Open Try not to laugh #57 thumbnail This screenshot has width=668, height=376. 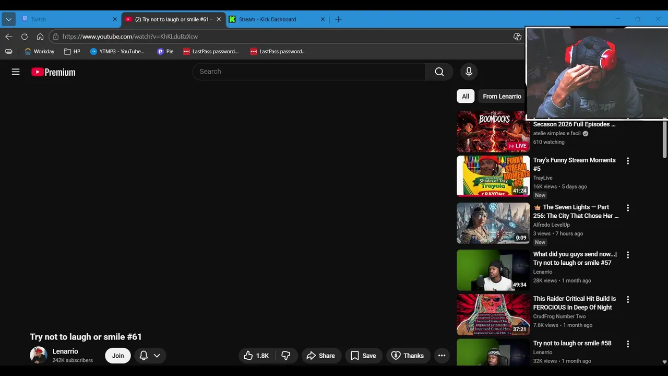(x=493, y=270)
